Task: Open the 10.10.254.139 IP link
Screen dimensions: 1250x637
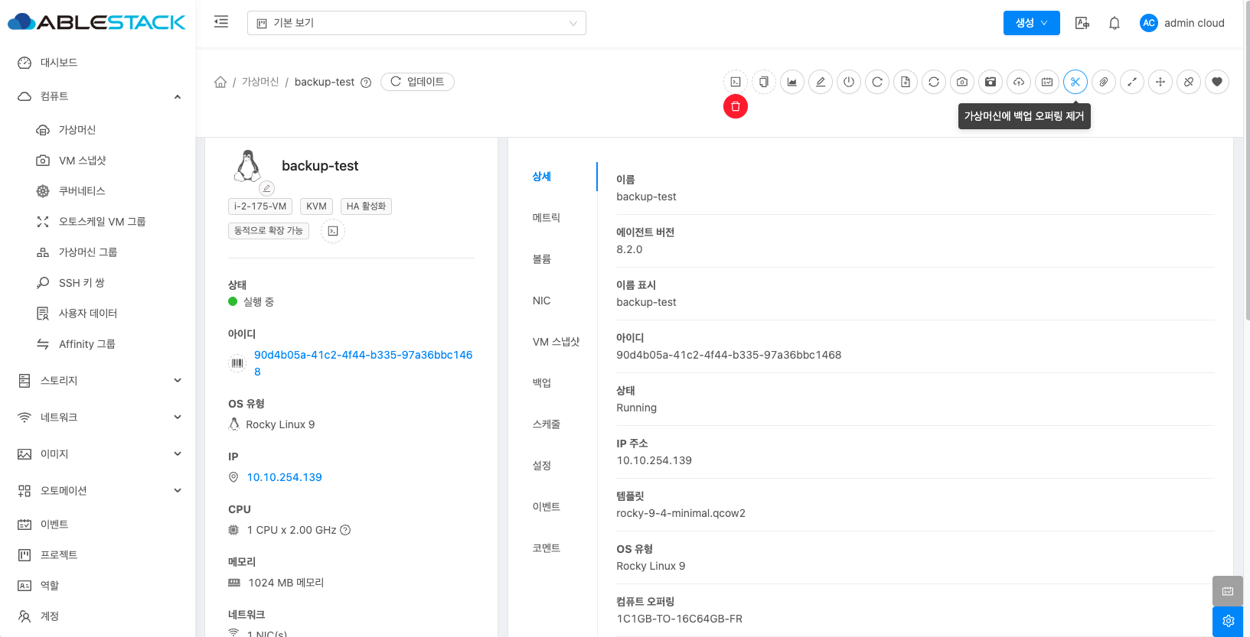Action: 284,477
